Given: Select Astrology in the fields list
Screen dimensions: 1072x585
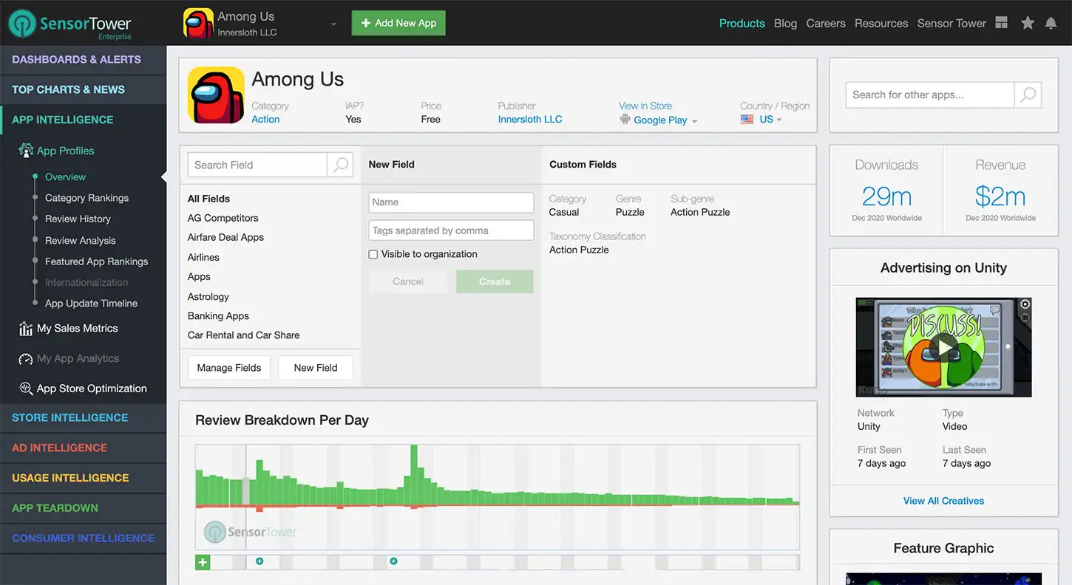Looking at the screenshot, I should coord(208,296).
